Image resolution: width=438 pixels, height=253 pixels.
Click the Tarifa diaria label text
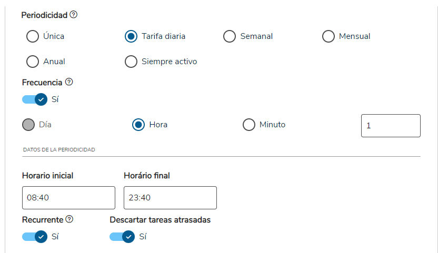(x=163, y=36)
